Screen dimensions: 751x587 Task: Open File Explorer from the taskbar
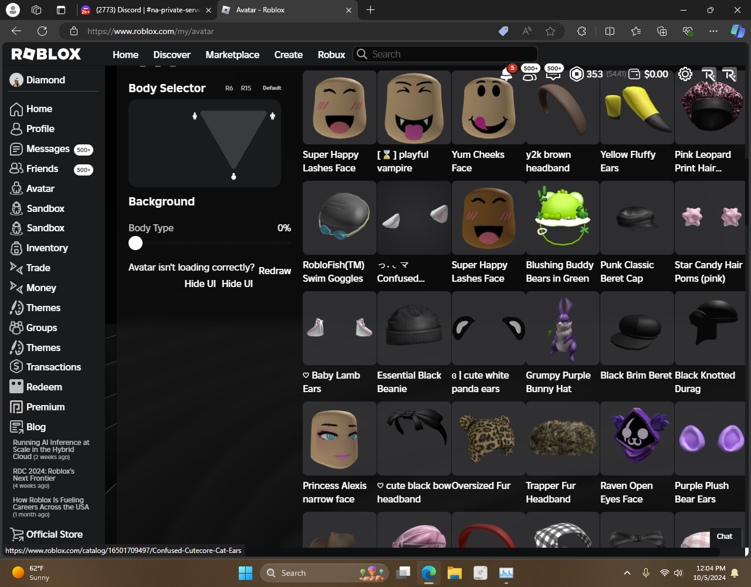(x=455, y=573)
